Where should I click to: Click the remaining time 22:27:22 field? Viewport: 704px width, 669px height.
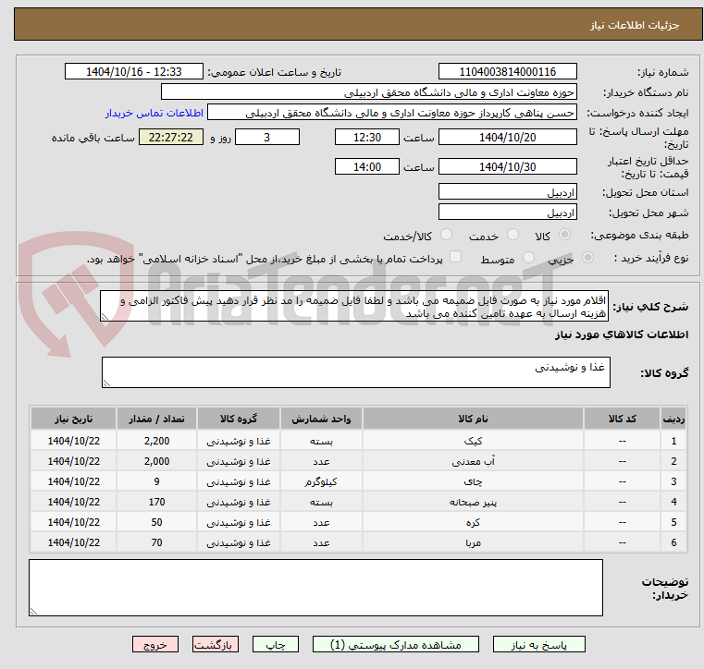[171, 137]
